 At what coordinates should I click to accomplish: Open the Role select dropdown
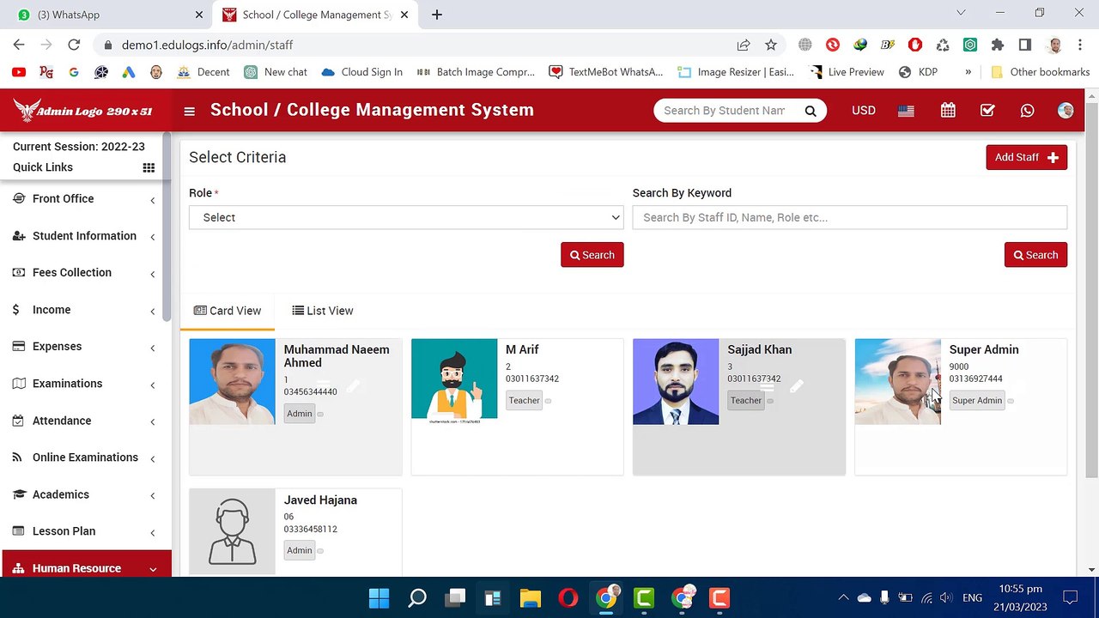[x=406, y=217]
